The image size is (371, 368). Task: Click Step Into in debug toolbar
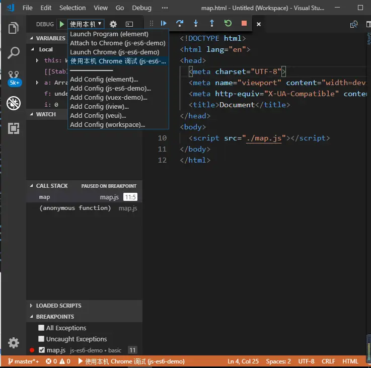196,23
